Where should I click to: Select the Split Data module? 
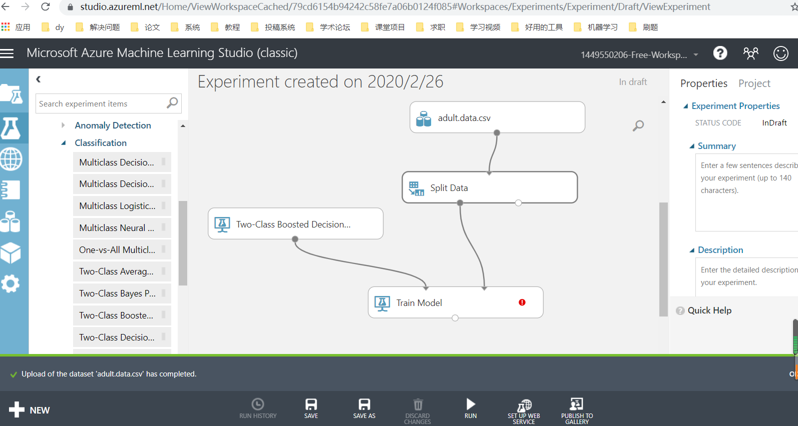490,187
